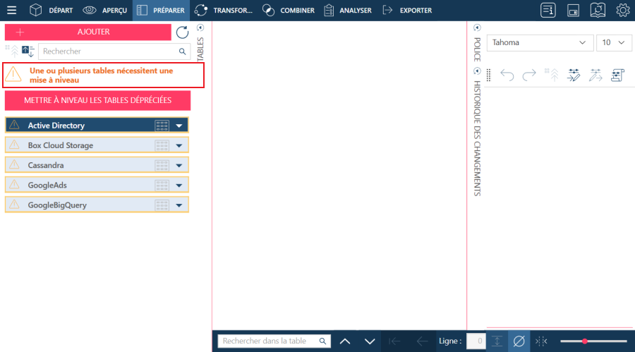Go to the Départ tab
This screenshot has height=352, width=635.
(52, 10)
